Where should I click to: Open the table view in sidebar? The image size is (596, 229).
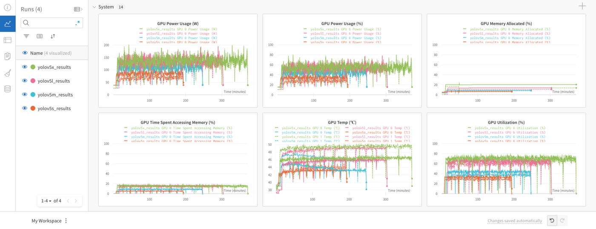(7, 40)
